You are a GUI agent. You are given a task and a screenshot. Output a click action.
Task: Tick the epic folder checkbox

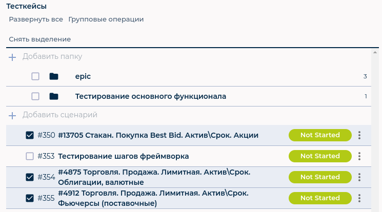[x=35, y=76]
